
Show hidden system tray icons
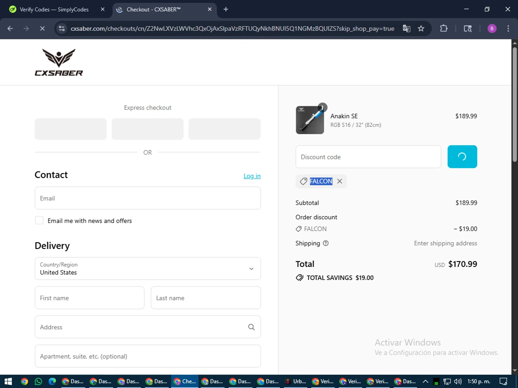click(425, 381)
